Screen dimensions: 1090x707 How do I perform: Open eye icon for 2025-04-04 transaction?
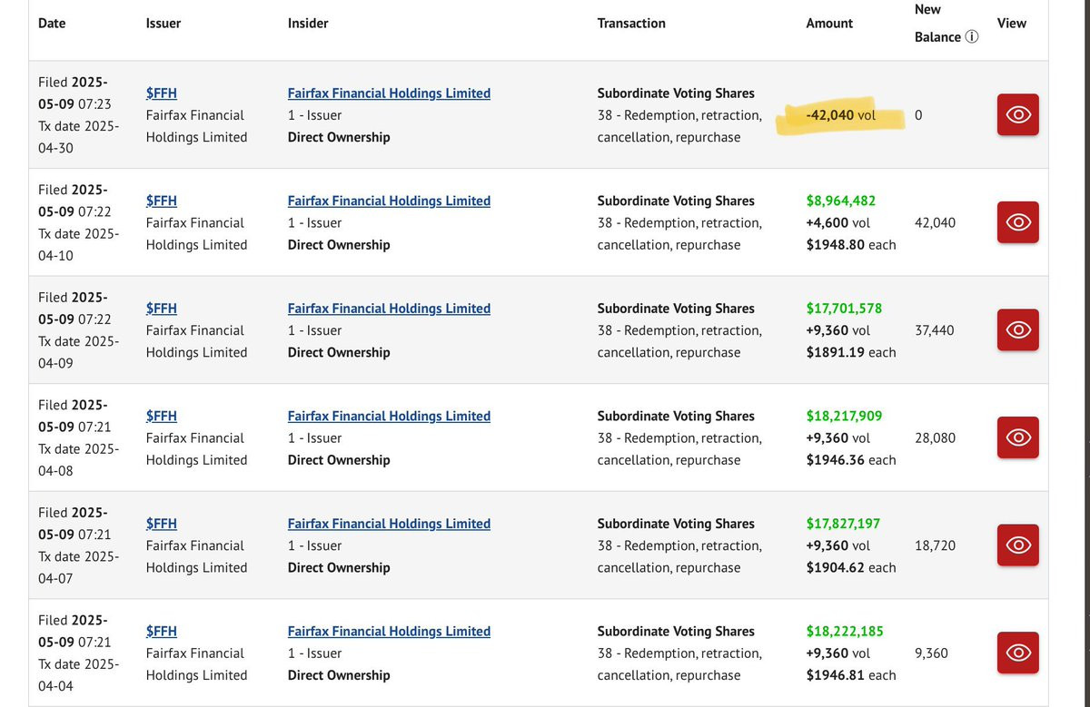click(1018, 653)
